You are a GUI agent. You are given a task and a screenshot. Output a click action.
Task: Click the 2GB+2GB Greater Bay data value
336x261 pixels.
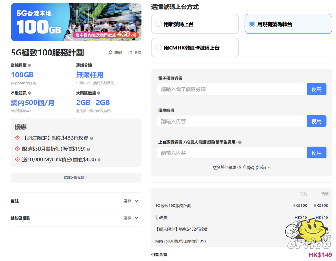pos(93,103)
